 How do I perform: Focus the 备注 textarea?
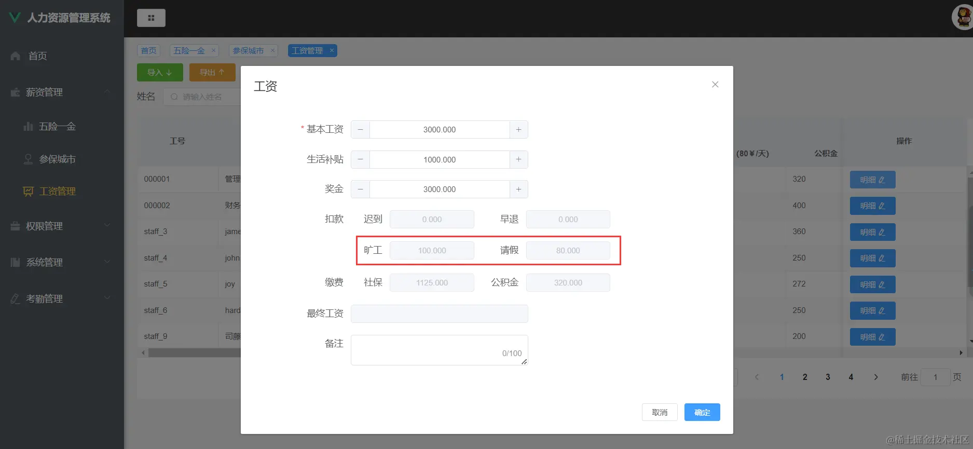(440, 350)
